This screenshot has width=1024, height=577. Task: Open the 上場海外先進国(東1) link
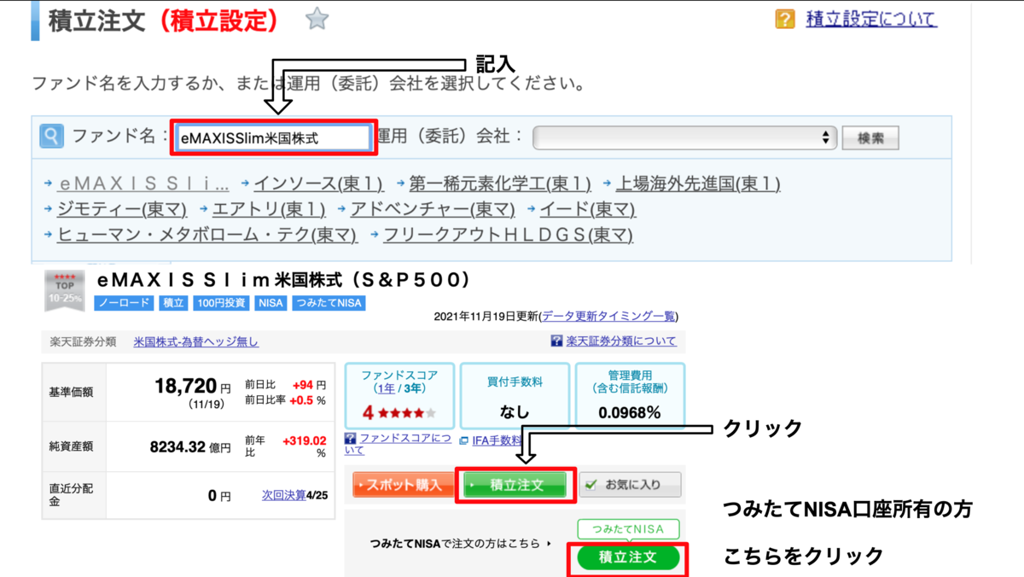[x=698, y=184]
